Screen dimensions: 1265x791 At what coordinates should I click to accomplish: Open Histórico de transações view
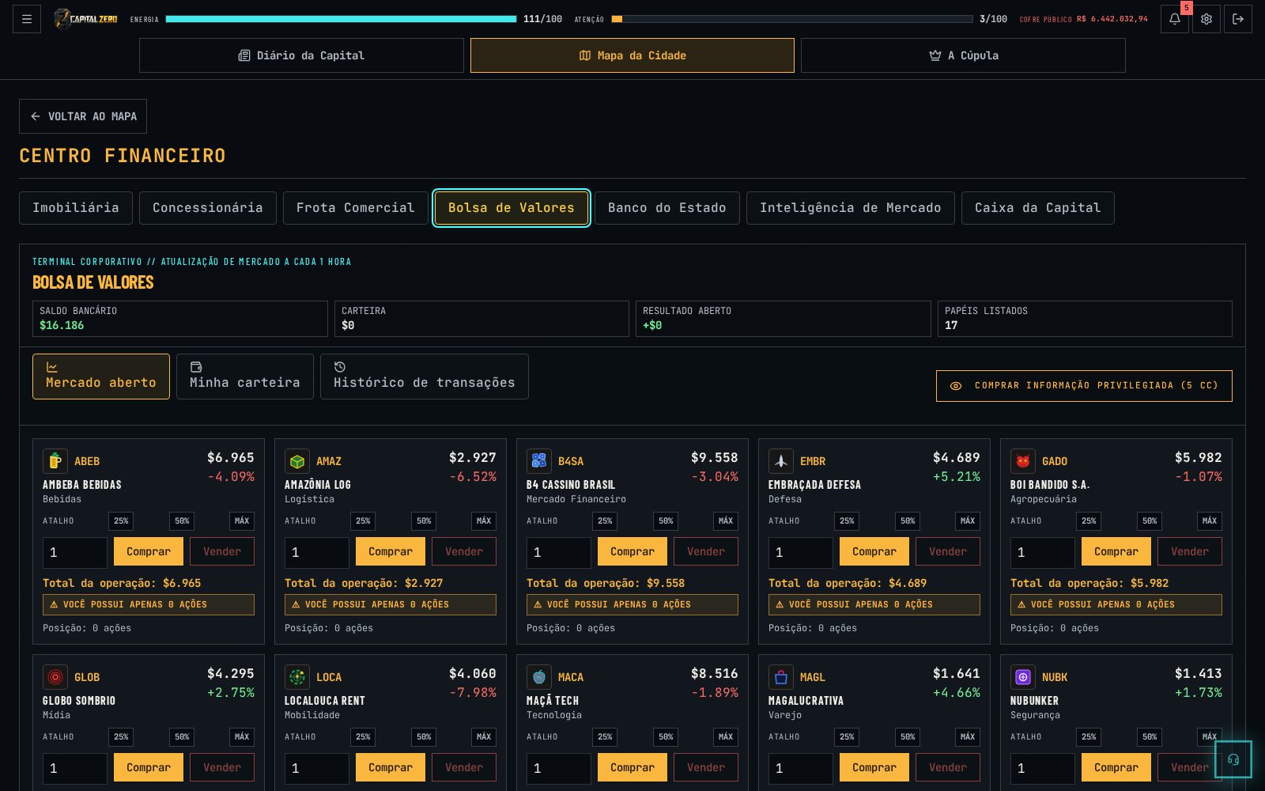425,377
